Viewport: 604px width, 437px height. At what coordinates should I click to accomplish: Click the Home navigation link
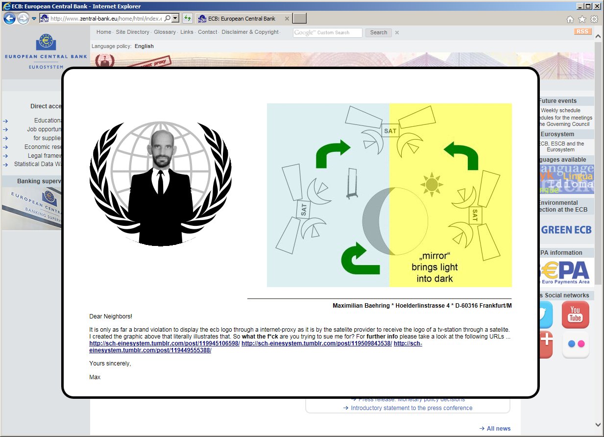104,32
